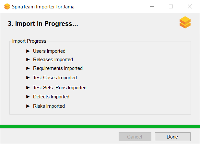Screen dimensions: 200x144
Task: Select the Requirements Imported text
Action: [x=58, y=68]
